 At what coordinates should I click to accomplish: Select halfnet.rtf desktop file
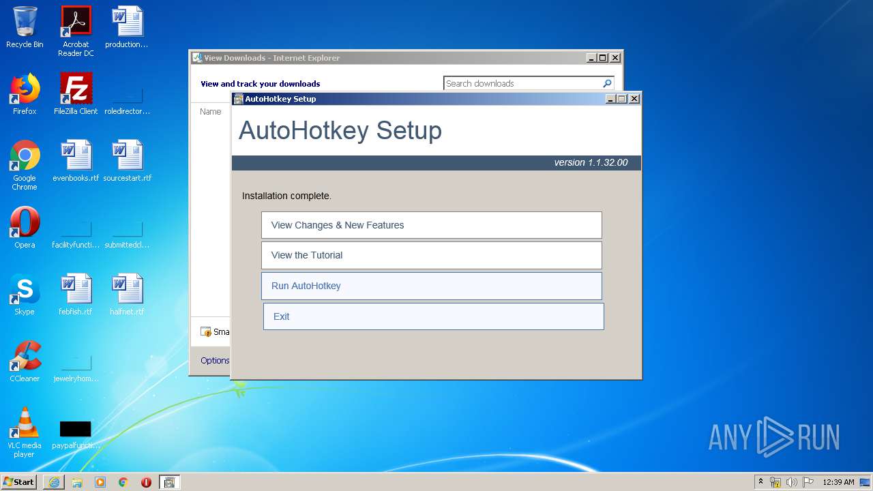[127, 295]
